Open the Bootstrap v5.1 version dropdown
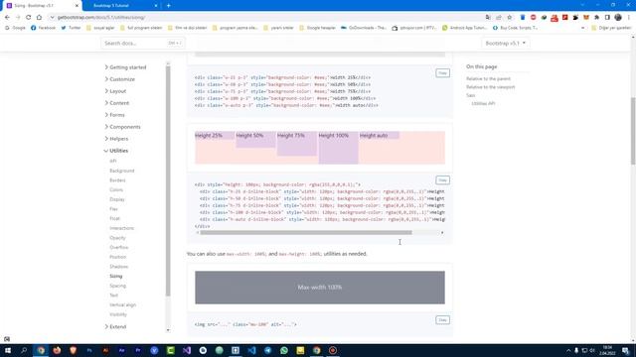This screenshot has width=636, height=357. point(506,43)
